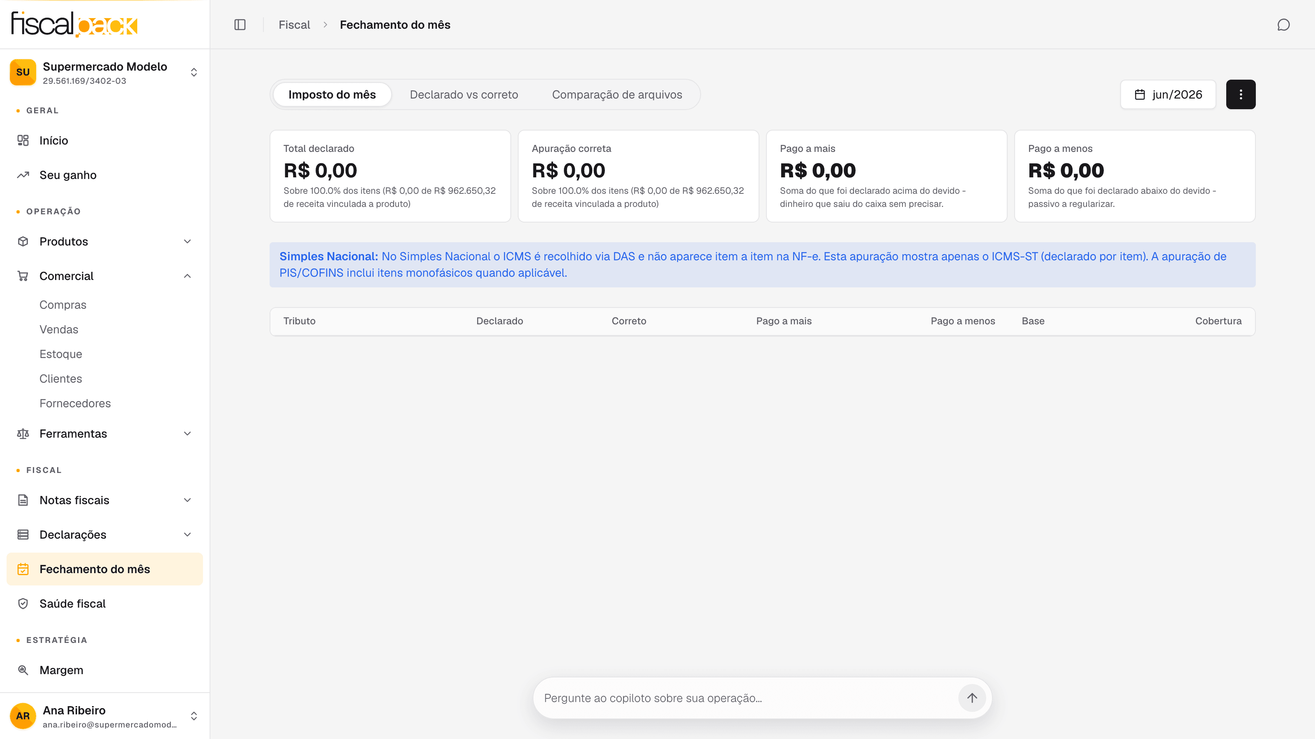Click the calendar icon in jun/2026
1315x739 pixels.
(x=1140, y=94)
